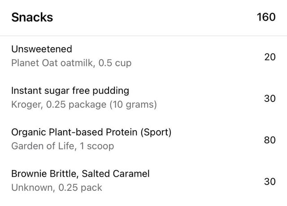Click the pudding's 30 calorie value

pyautogui.click(x=270, y=99)
